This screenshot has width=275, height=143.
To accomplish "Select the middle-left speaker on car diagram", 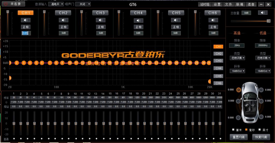I will [x=238, y=101].
